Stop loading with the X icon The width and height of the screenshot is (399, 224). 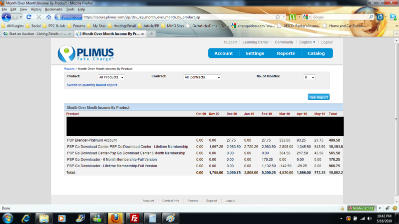pyautogui.click(x=38, y=17)
